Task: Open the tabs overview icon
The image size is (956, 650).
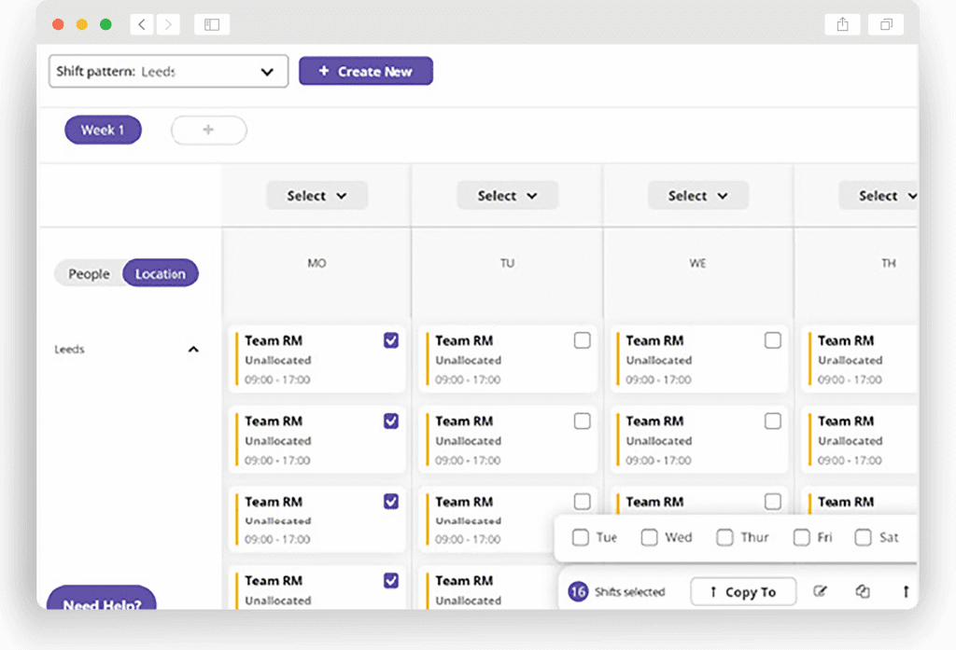Action: (886, 24)
